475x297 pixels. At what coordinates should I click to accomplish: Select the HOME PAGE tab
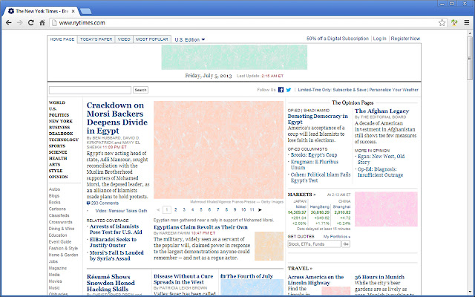(62, 39)
